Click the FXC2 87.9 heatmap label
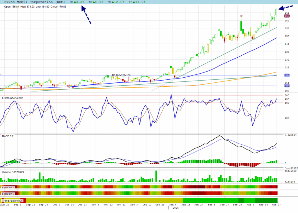This screenshot has height=213, width=298. 8,194
